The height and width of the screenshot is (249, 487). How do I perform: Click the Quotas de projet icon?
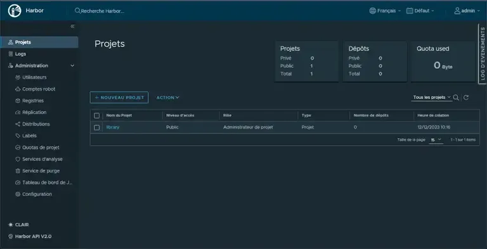coord(18,148)
